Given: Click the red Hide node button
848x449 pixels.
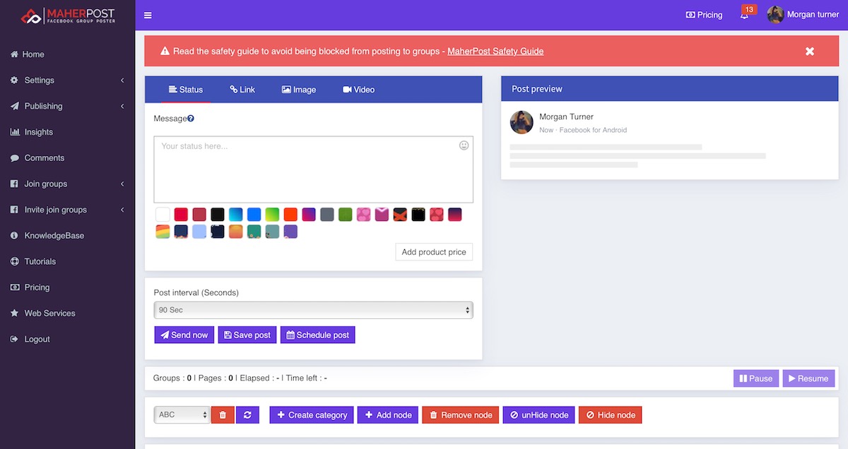Looking at the screenshot, I should pyautogui.click(x=611, y=415).
